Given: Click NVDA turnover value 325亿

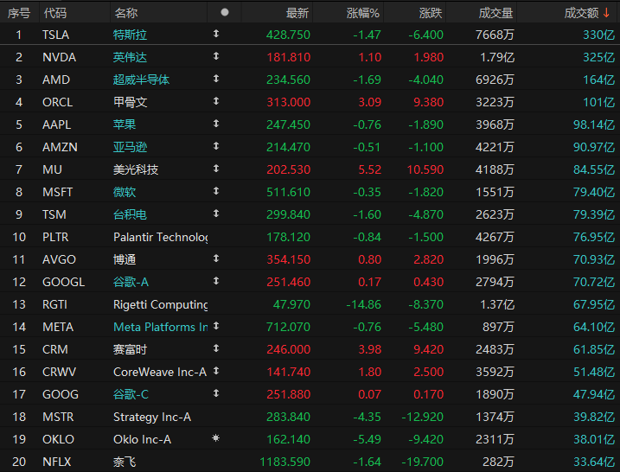Looking at the screenshot, I should pyautogui.click(x=599, y=57).
